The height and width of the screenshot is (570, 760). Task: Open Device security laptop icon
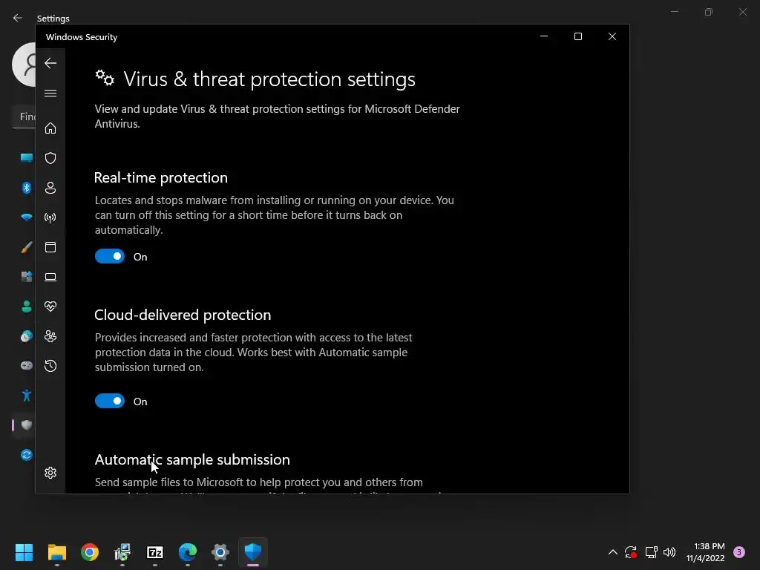50,277
